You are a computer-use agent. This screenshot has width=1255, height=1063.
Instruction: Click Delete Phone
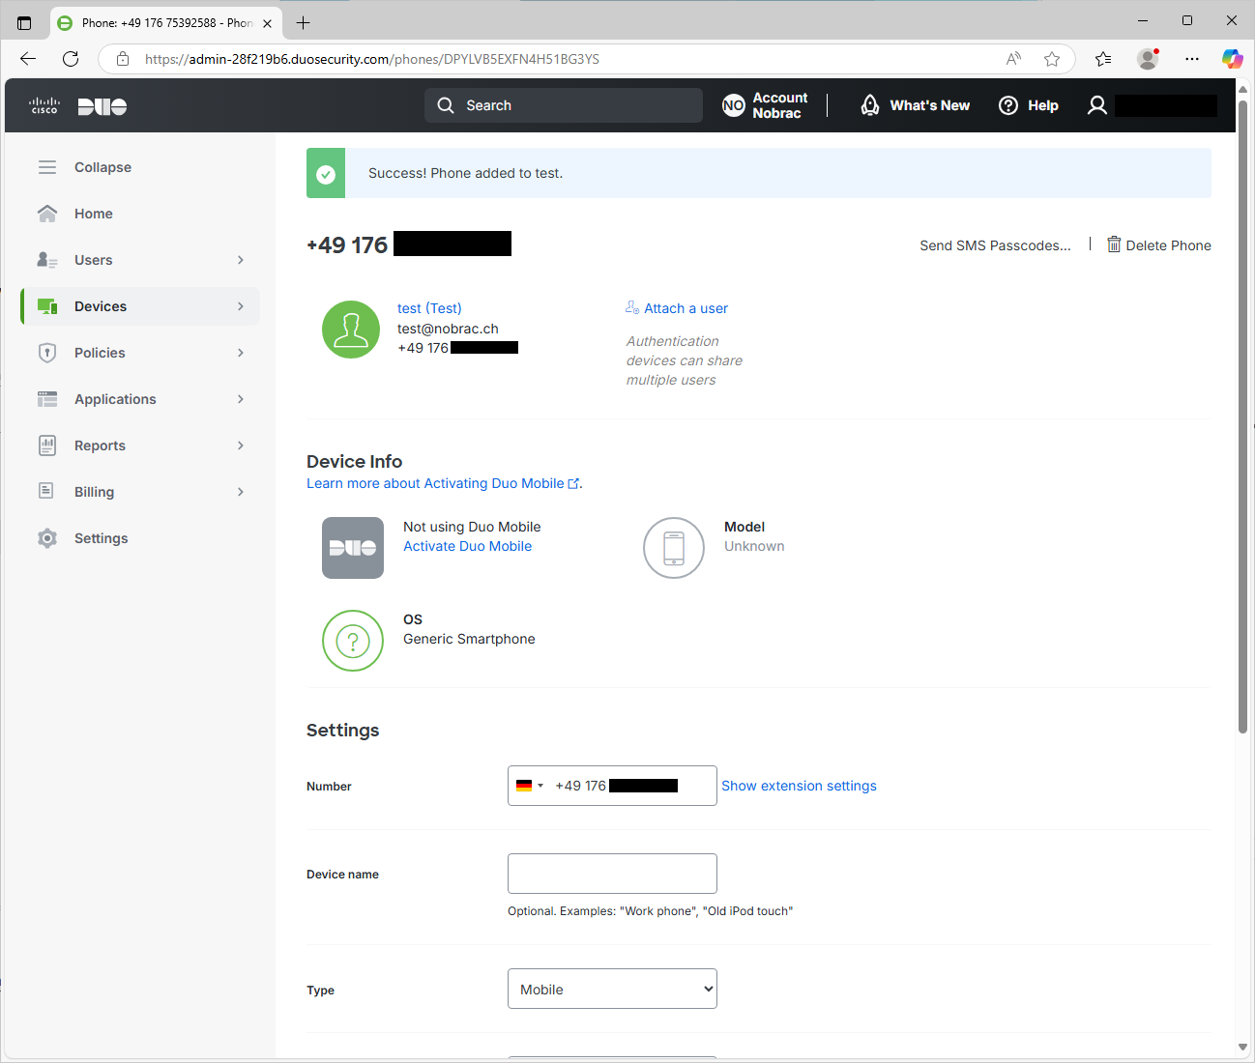(1158, 245)
